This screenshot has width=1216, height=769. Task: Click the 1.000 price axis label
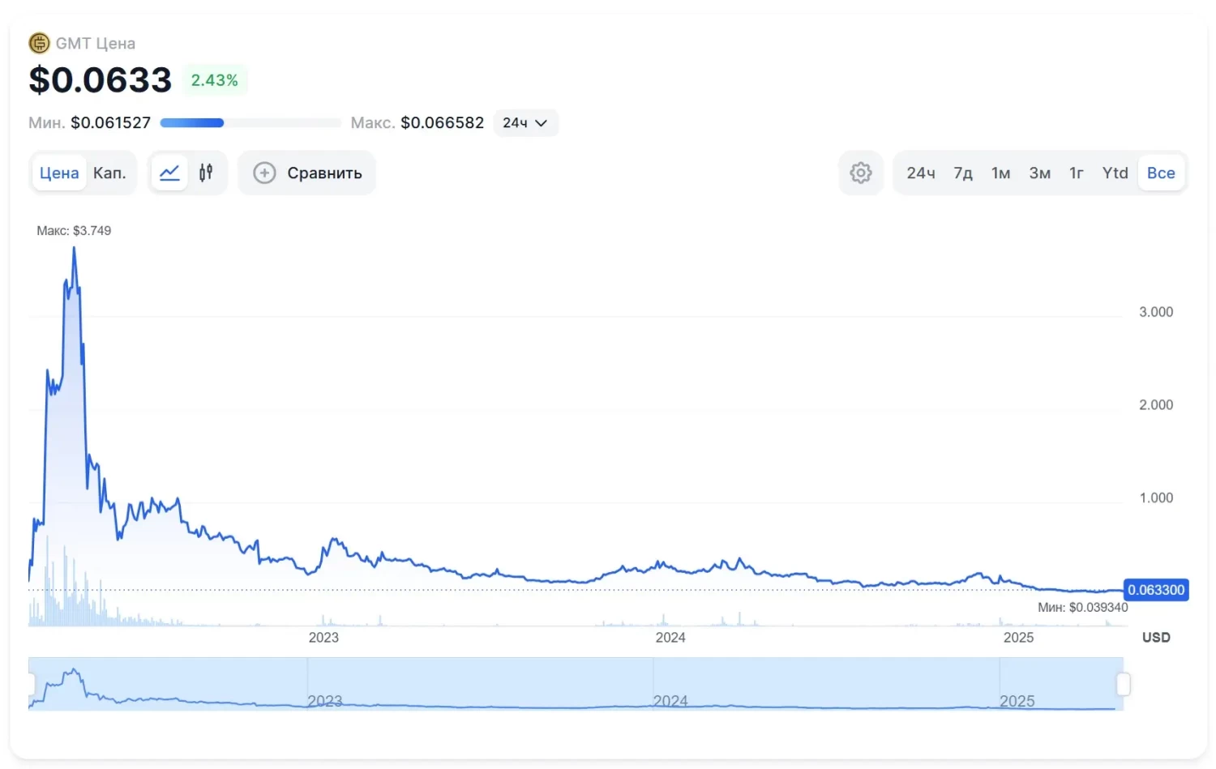tap(1156, 498)
